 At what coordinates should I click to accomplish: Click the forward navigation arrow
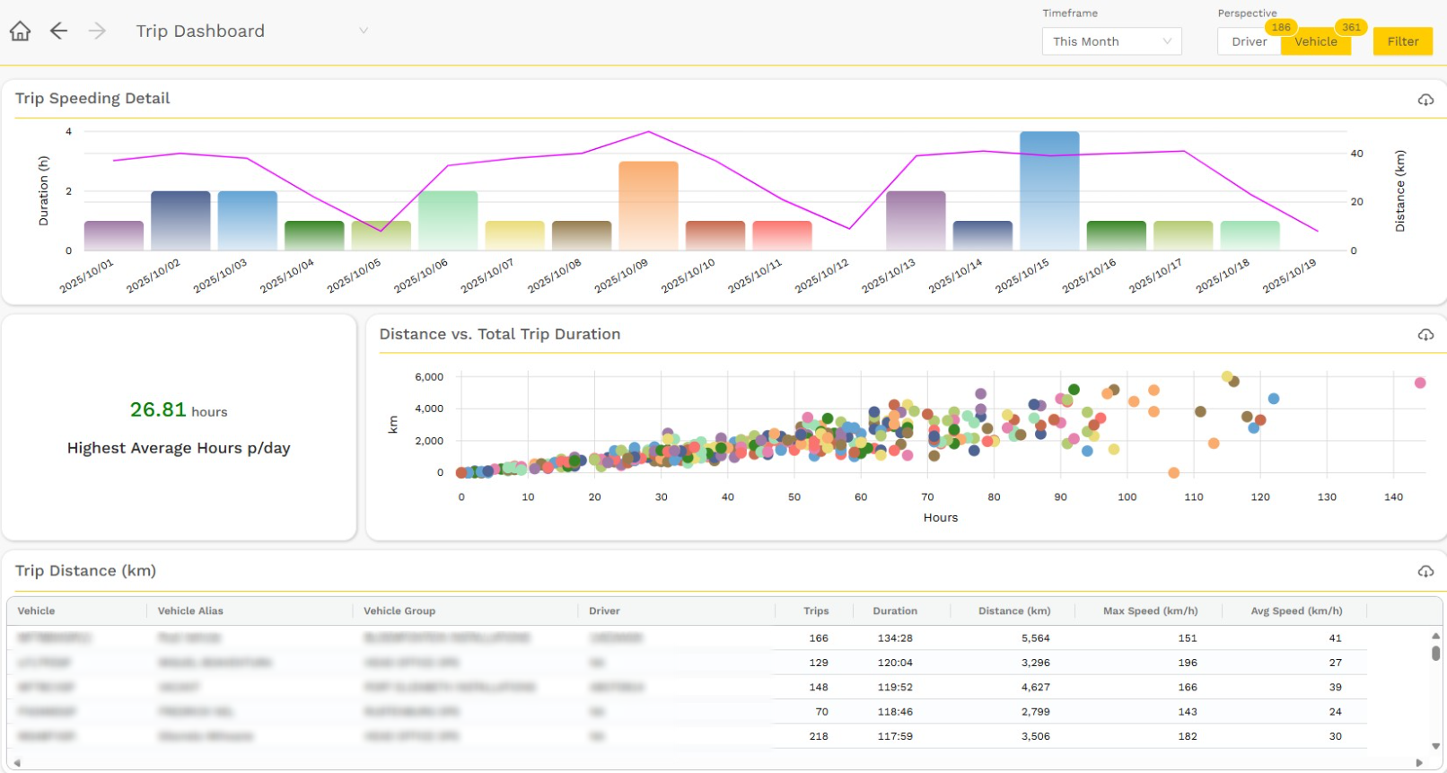(97, 31)
